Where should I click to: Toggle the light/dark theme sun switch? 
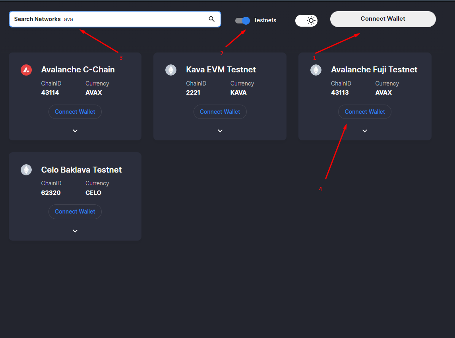(x=306, y=20)
